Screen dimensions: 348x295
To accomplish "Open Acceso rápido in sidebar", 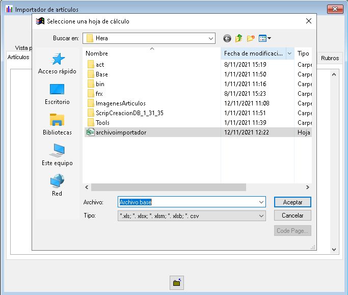I will [x=57, y=64].
